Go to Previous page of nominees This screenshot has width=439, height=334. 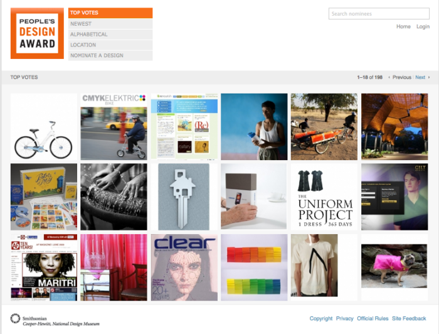point(400,77)
